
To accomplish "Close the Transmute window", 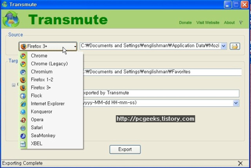I will (244, 4).
